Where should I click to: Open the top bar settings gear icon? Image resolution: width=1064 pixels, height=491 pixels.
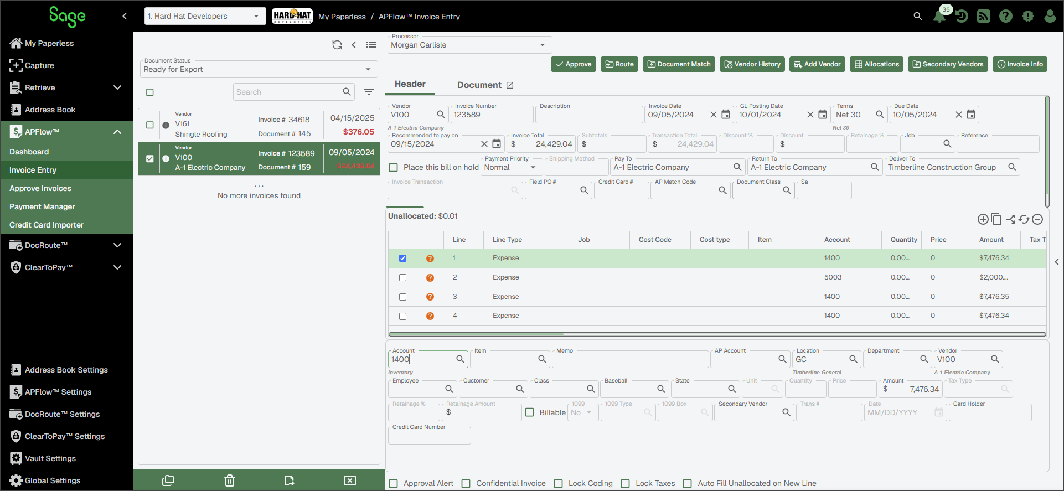1028,17
